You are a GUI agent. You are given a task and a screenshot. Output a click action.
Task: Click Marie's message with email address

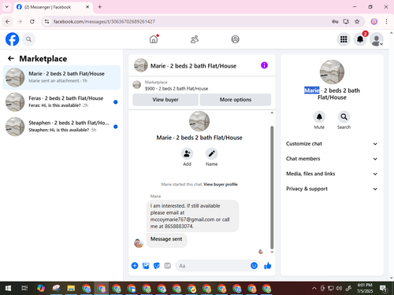pyautogui.click(x=192, y=216)
